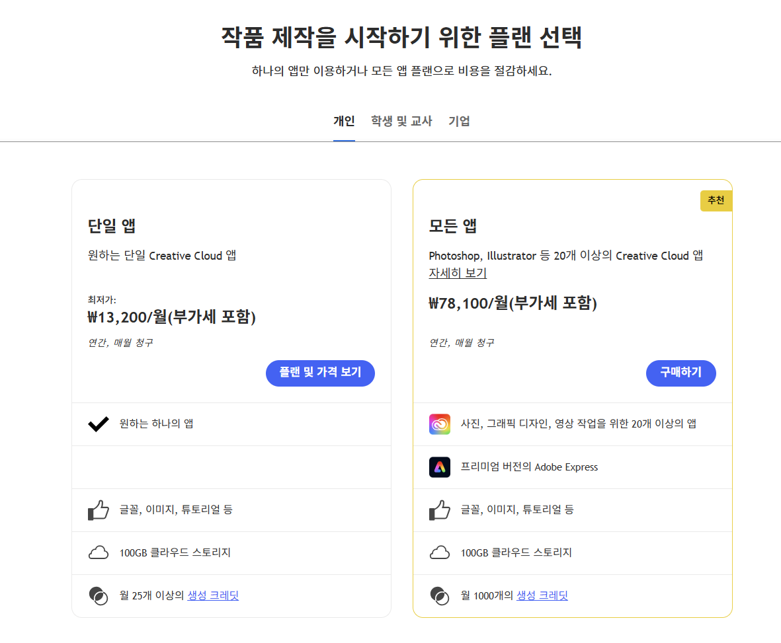Open the 기업 tab
781x643 pixels.
pos(460,121)
